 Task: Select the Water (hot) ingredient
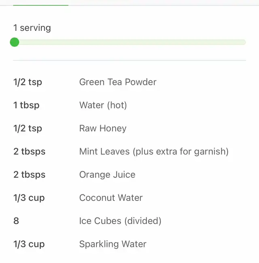click(103, 105)
